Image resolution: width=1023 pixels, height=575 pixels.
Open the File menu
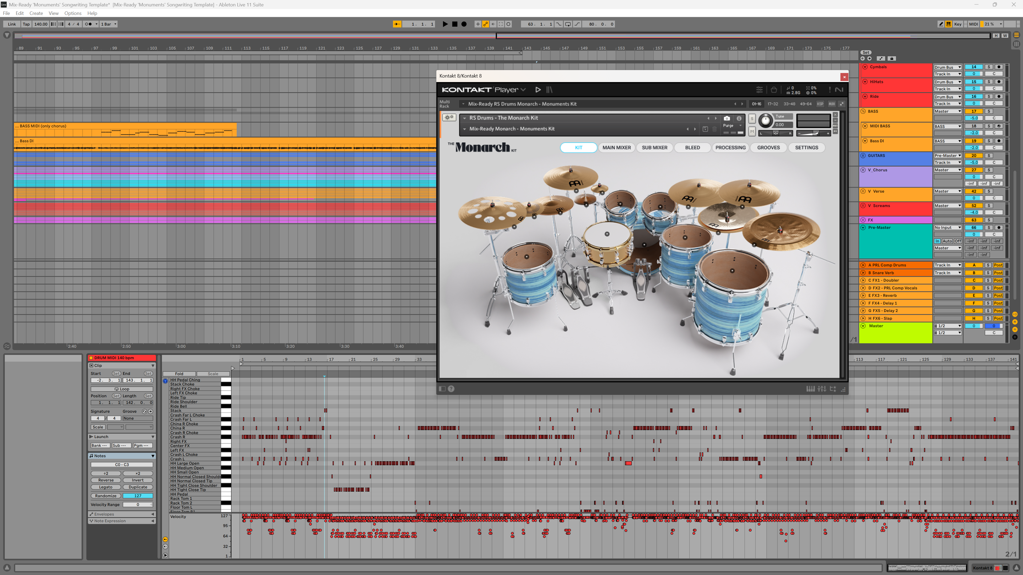pyautogui.click(x=6, y=13)
